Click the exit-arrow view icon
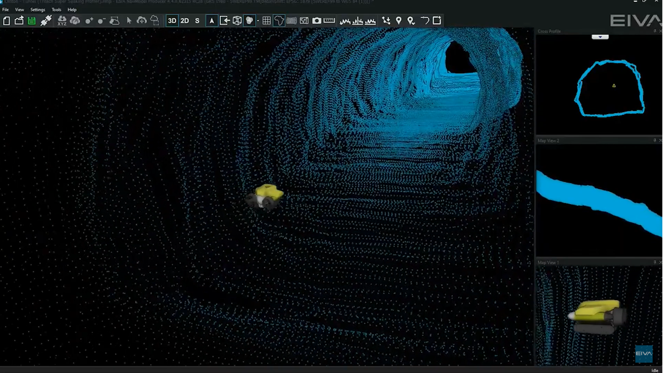Image resolution: width=663 pixels, height=373 pixels. click(x=225, y=21)
